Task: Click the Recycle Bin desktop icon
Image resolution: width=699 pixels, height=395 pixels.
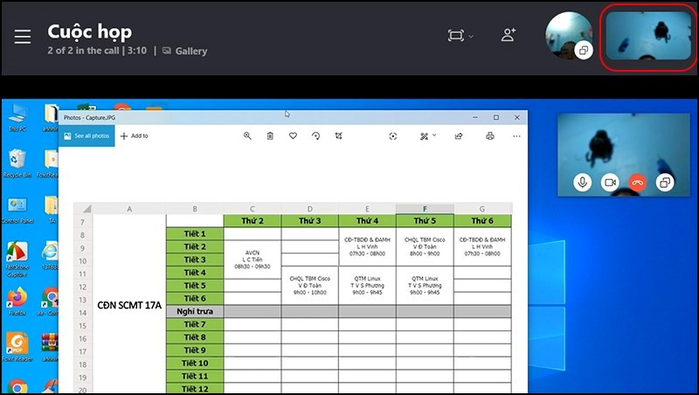Action: tap(17, 163)
